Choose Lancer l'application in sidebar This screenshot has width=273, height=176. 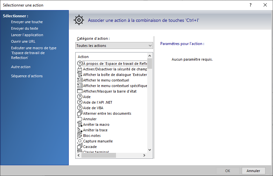[x=27, y=35]
